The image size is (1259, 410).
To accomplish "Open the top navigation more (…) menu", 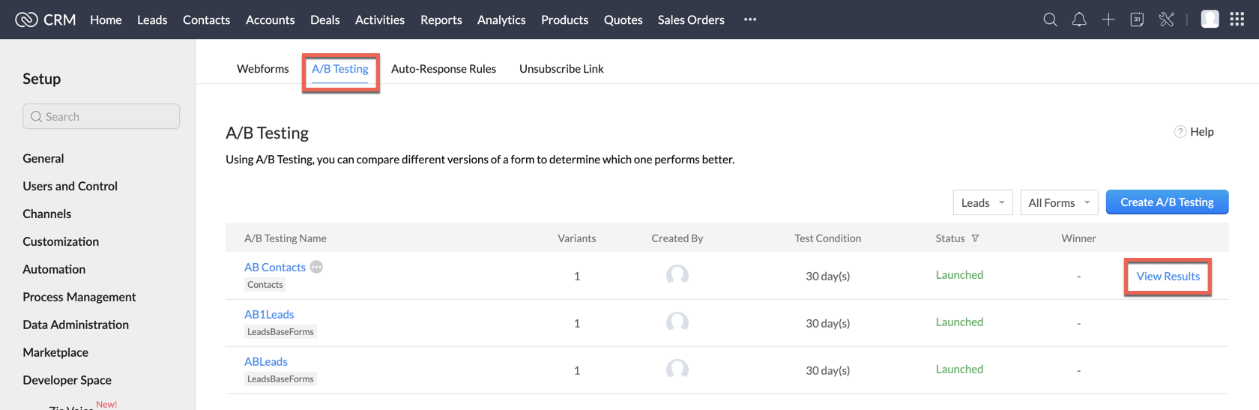I will pyautogui.click(x=749, y=19).
